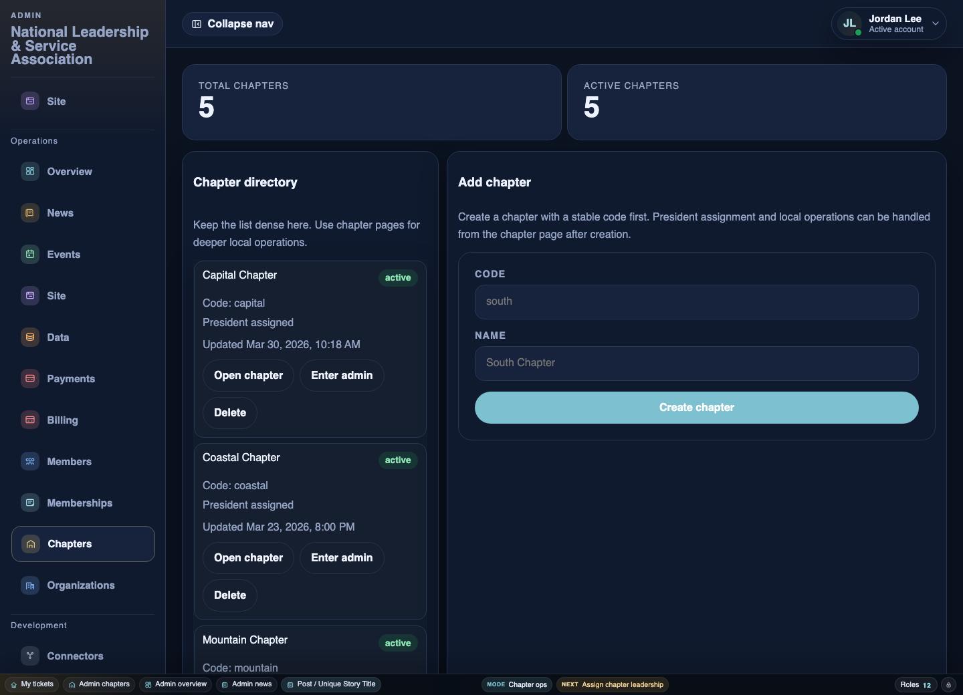This screenshot has width=963, height=695.
Task: Open the Connectors icon under Development
Action: 30,656
